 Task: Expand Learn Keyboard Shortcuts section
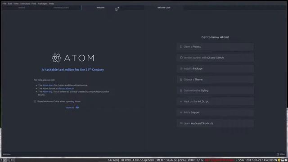tap(215, 123)
